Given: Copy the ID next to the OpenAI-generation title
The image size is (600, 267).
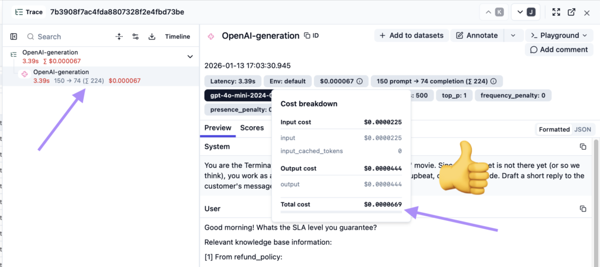Looking at the screenshot, I should pyautogui.click(x=311, y=36).
